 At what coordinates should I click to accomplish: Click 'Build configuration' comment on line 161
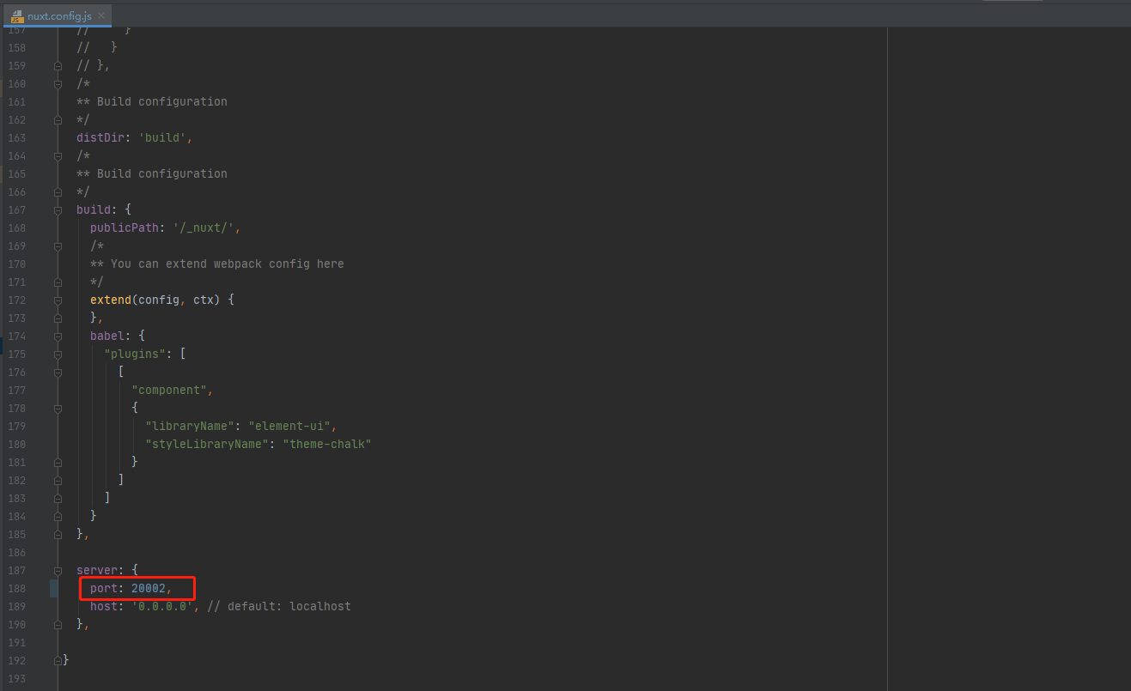click(x=162, y=101)
